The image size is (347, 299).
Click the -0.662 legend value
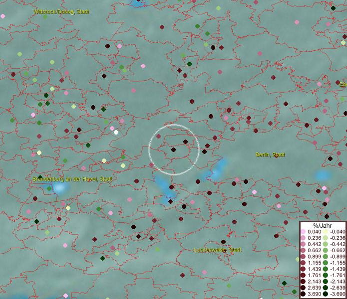(x=338, y=251)
